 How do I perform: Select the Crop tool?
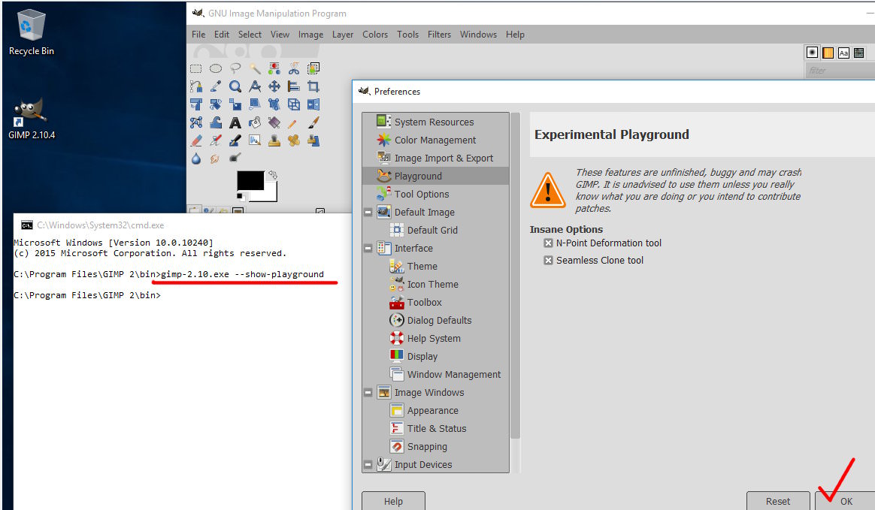pos(313,86)
